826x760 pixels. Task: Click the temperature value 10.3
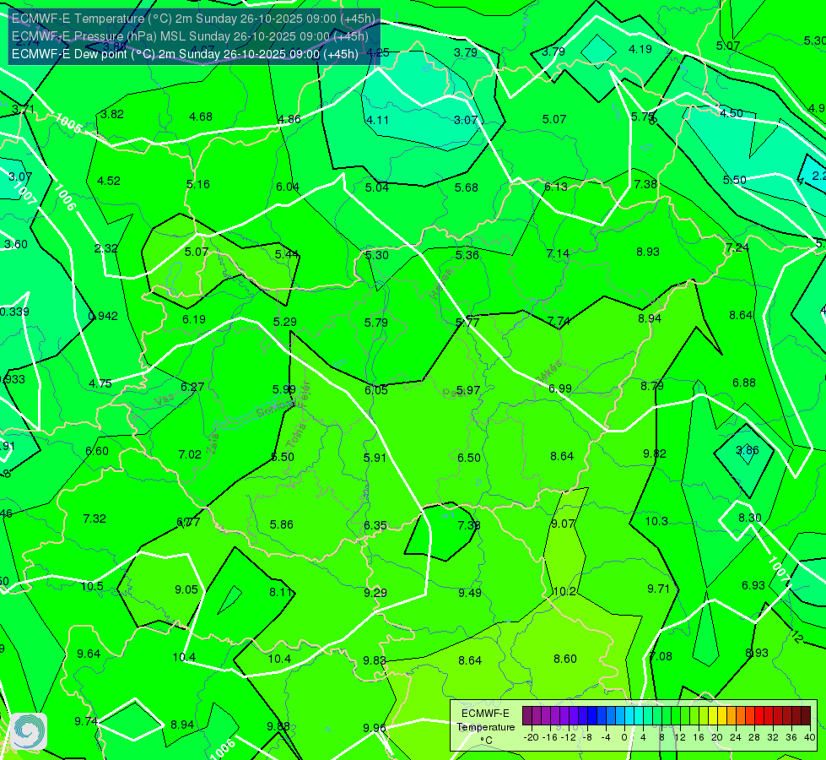tap(656, 521)
